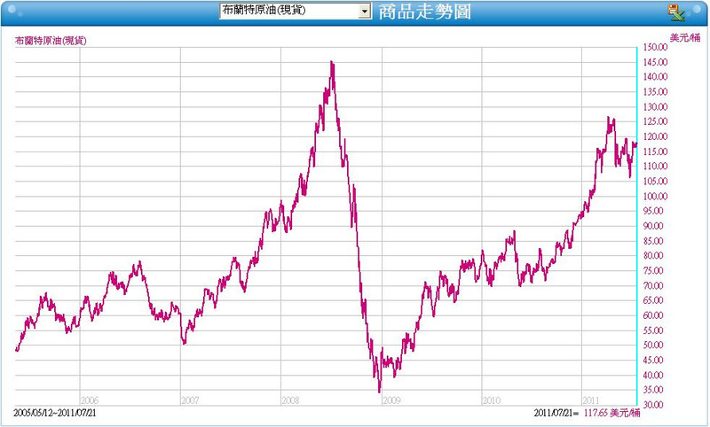Click the 2010 year axis label
The width and height of the screenshot is (710, 427).
tap(492, 400)
